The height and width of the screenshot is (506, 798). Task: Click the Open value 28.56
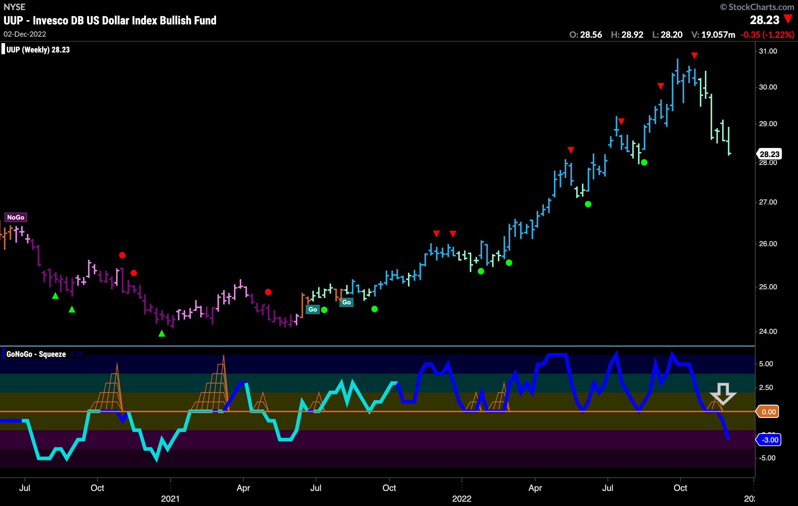coord(591,34)
